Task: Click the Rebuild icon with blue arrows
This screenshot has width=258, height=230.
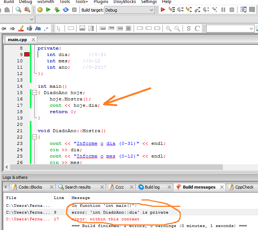Action: coord(66,10)
